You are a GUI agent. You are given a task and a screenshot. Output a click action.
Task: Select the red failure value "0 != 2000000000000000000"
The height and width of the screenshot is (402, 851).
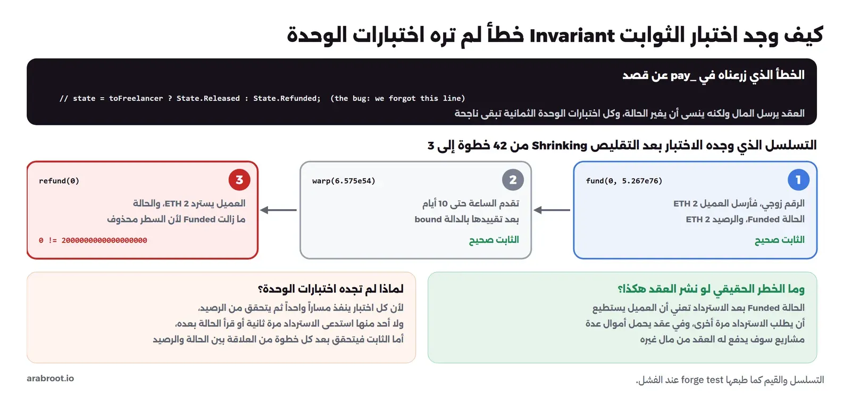93,241
